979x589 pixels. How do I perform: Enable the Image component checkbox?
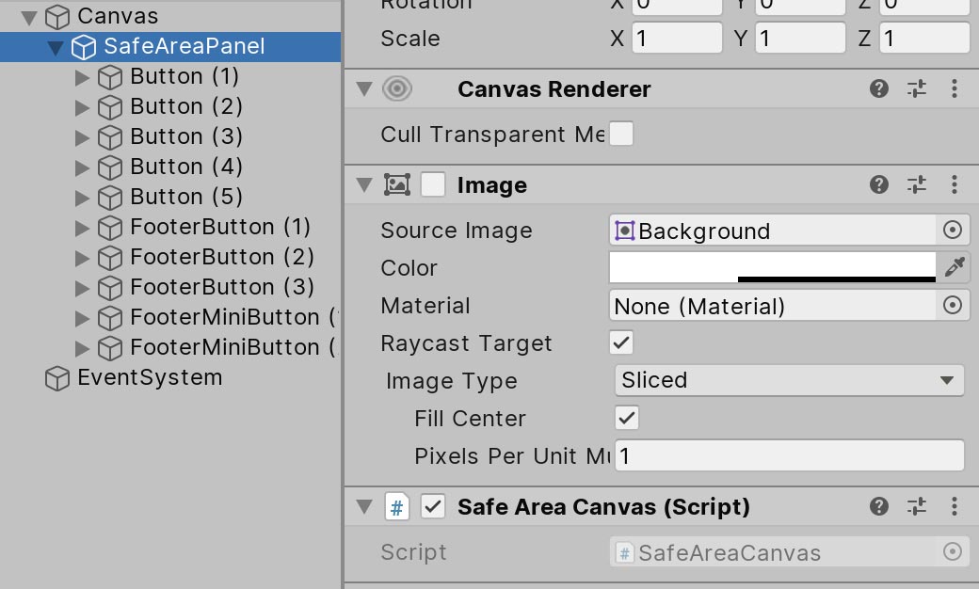[x=433, y=185]
